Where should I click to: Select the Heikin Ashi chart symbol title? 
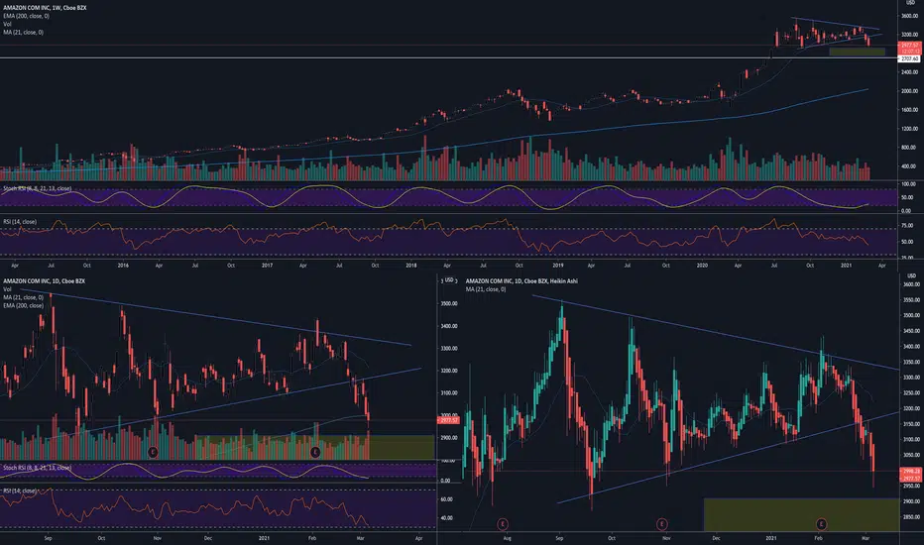(x=521, y=281)
